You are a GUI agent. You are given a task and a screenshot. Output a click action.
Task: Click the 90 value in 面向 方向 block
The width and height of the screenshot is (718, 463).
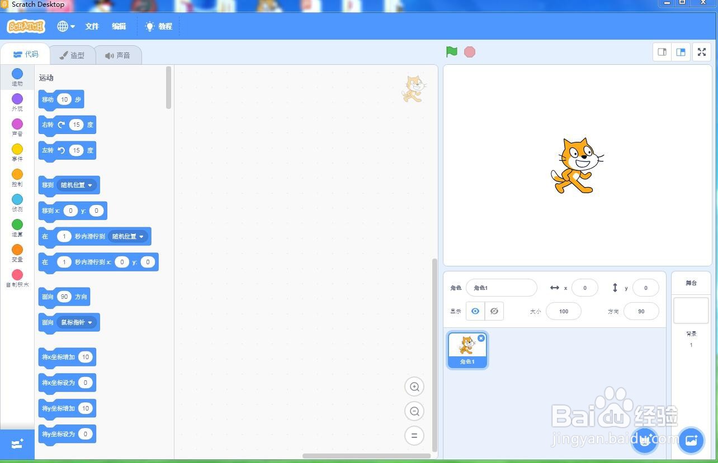coord(64,297)
